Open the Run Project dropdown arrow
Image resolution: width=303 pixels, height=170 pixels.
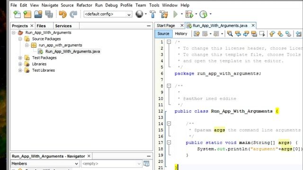click(x=182, y=14)
